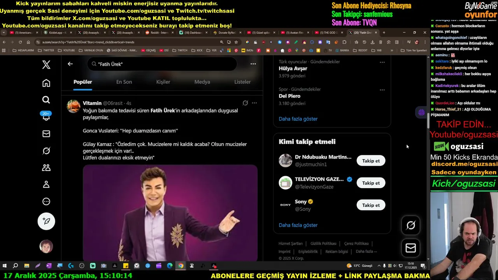The height and width of the screenshot is (280, 498).
Task: Open the floating Grok button
Action: [x=411, y=226]
